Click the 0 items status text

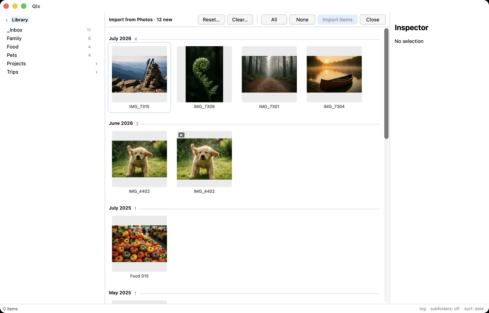(10, 309)
